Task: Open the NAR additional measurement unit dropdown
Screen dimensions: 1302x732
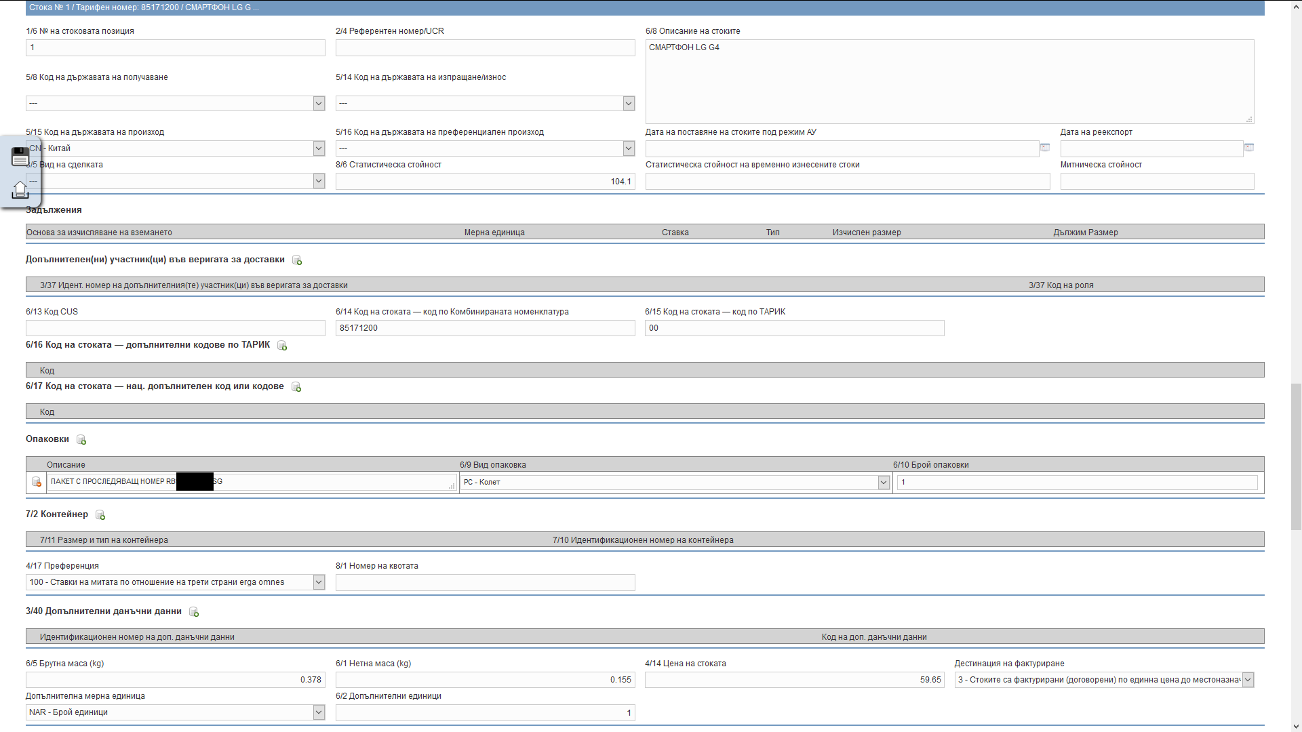Action: point(319,712)
